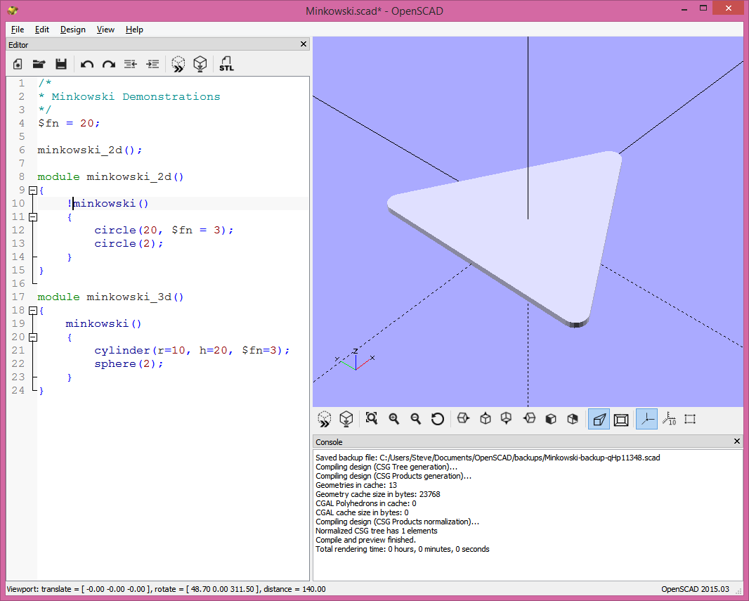This screenshot has width=749, height=601.
Task: Reset the 3D view orientation
Action: point(438,418)
